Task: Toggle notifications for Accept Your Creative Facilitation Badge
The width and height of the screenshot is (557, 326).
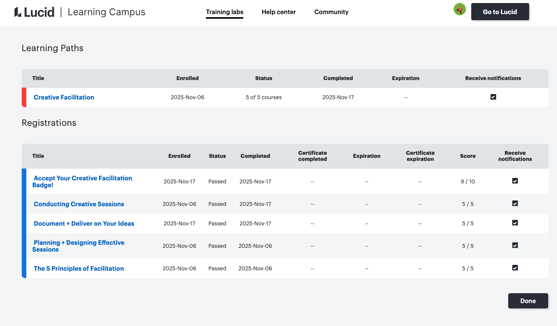Action: 515,181
